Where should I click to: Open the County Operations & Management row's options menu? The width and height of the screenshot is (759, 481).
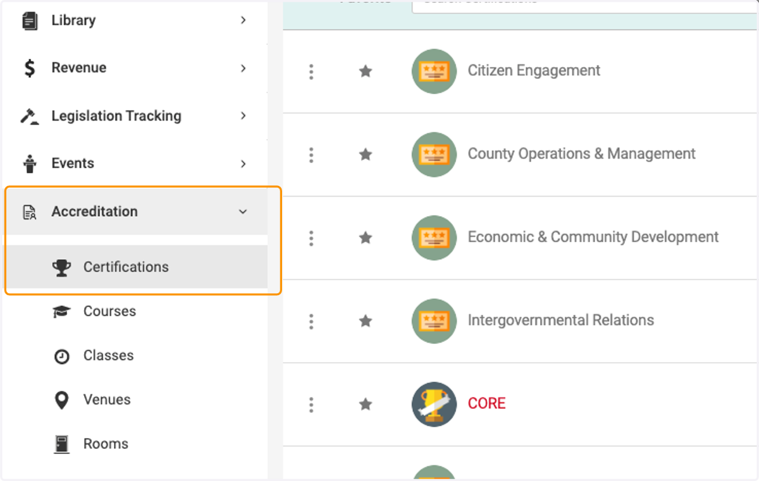tap(311, 155)
